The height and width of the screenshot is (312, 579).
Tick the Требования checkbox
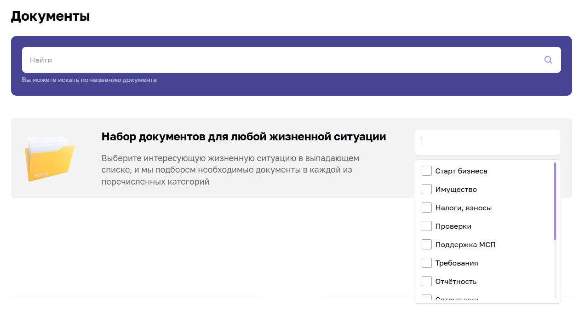pyautogui.click(x=427, y=263)
